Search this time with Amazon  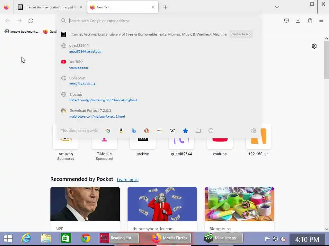tap(121, 131)
